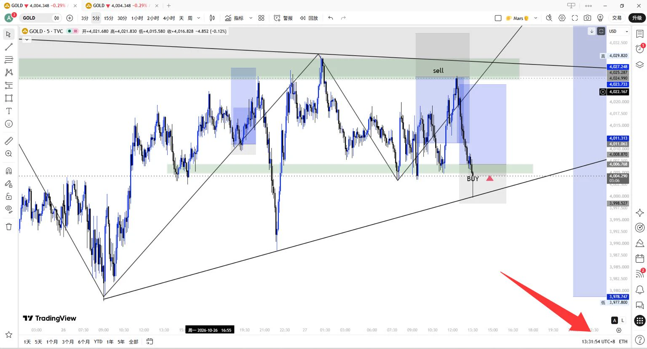Click the zoom in magnifier tool
The image size is (647, 349).
pos(8,154)
